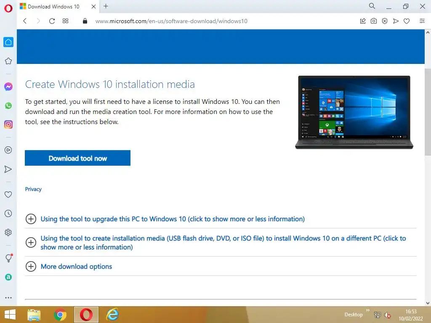Viewport: 431px width, 323px height.
Task: Open Easy Setup menu icon
Action: point(422,21)
